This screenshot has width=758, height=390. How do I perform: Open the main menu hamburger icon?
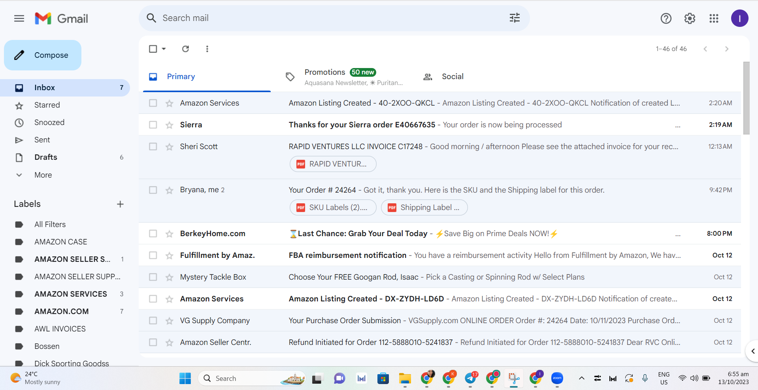tap(19, 19)
